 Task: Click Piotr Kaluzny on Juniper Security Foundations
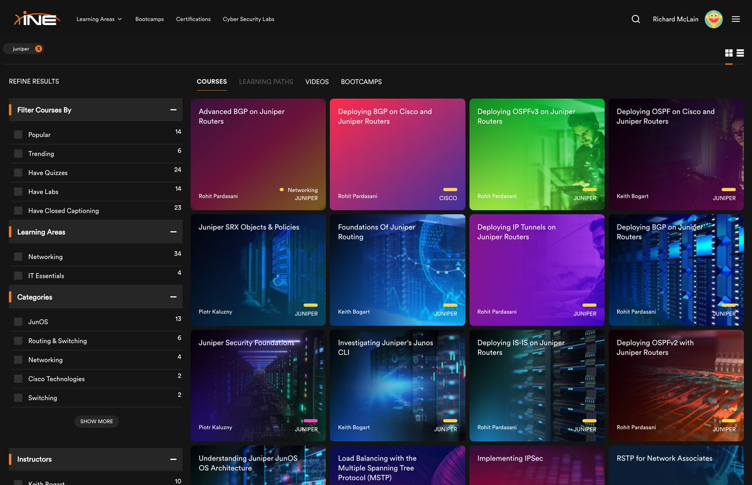click(216, 427)
